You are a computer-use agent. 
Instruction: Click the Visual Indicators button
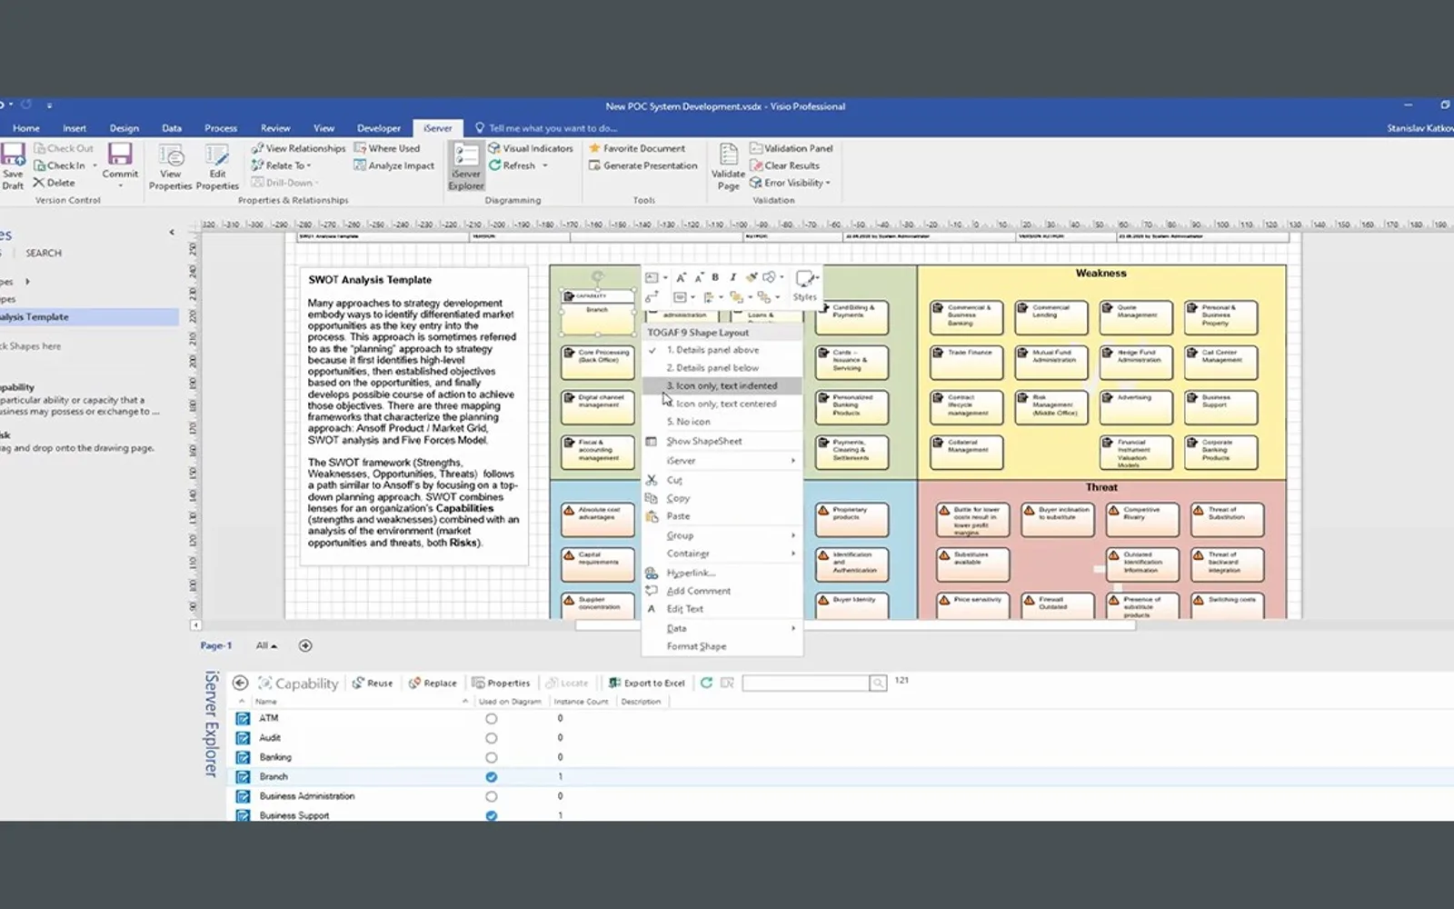(531, 148)
